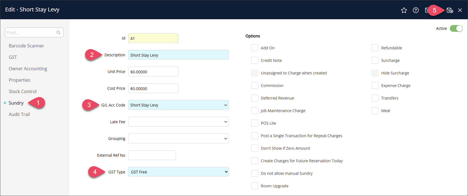468x196 pixels.
Task: Click the Id field showing 41
Action: (153, 38)
